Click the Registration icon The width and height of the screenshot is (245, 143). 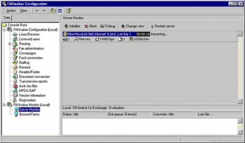(15, 100)
